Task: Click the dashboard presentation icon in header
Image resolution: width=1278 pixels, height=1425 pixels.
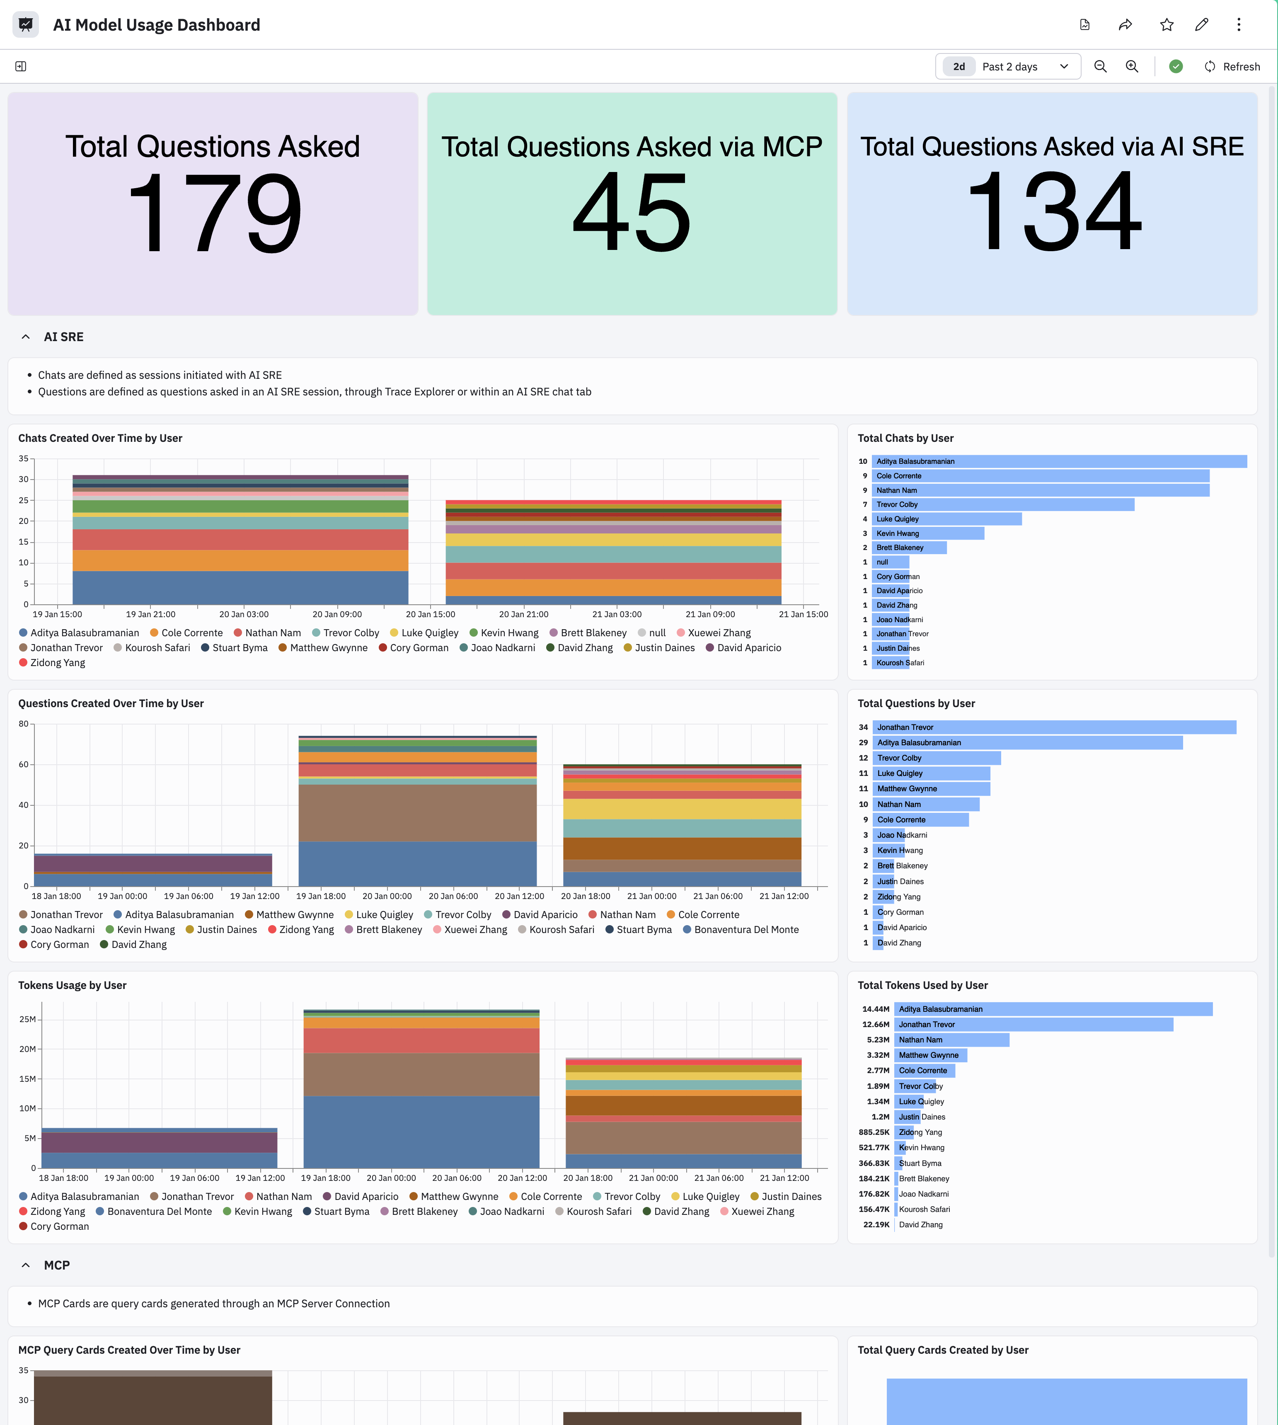Action: [26, 24]
